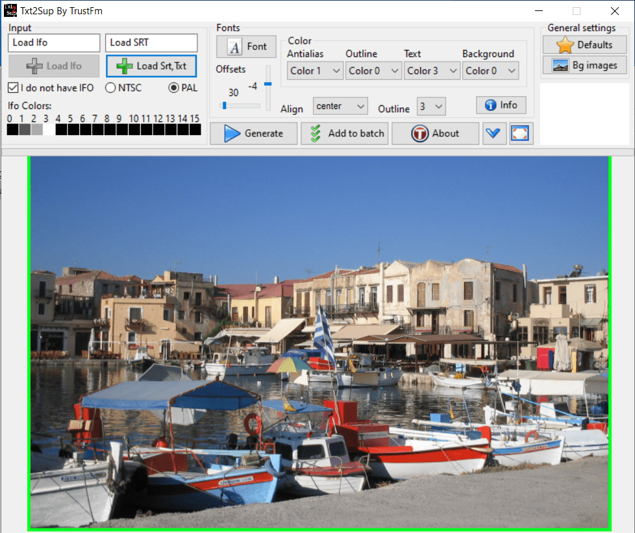Select Ifo color swatch 2
Image resolution: width=635 pixels, height=533 pixels.
point(37,130)
